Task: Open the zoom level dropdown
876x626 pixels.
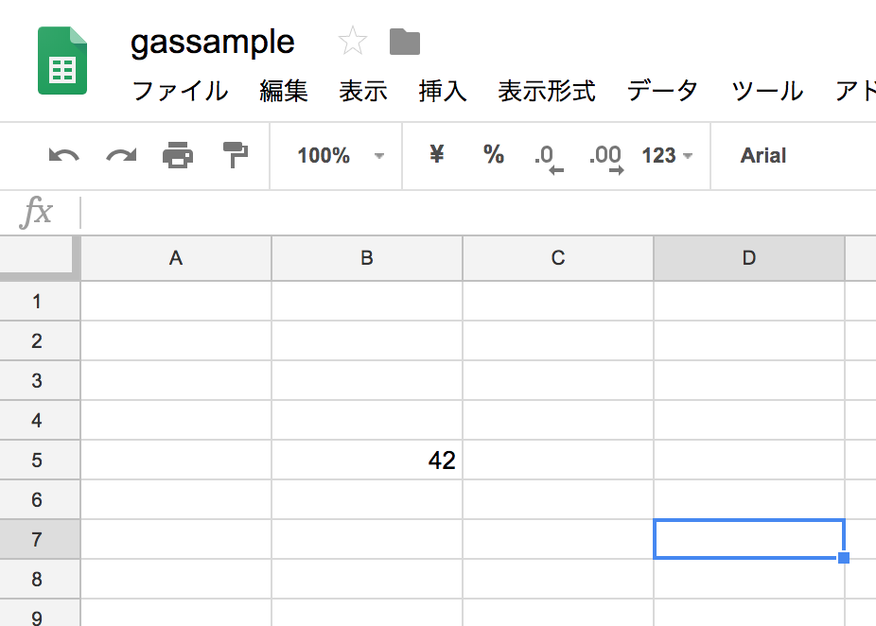Action: point(336,156)
